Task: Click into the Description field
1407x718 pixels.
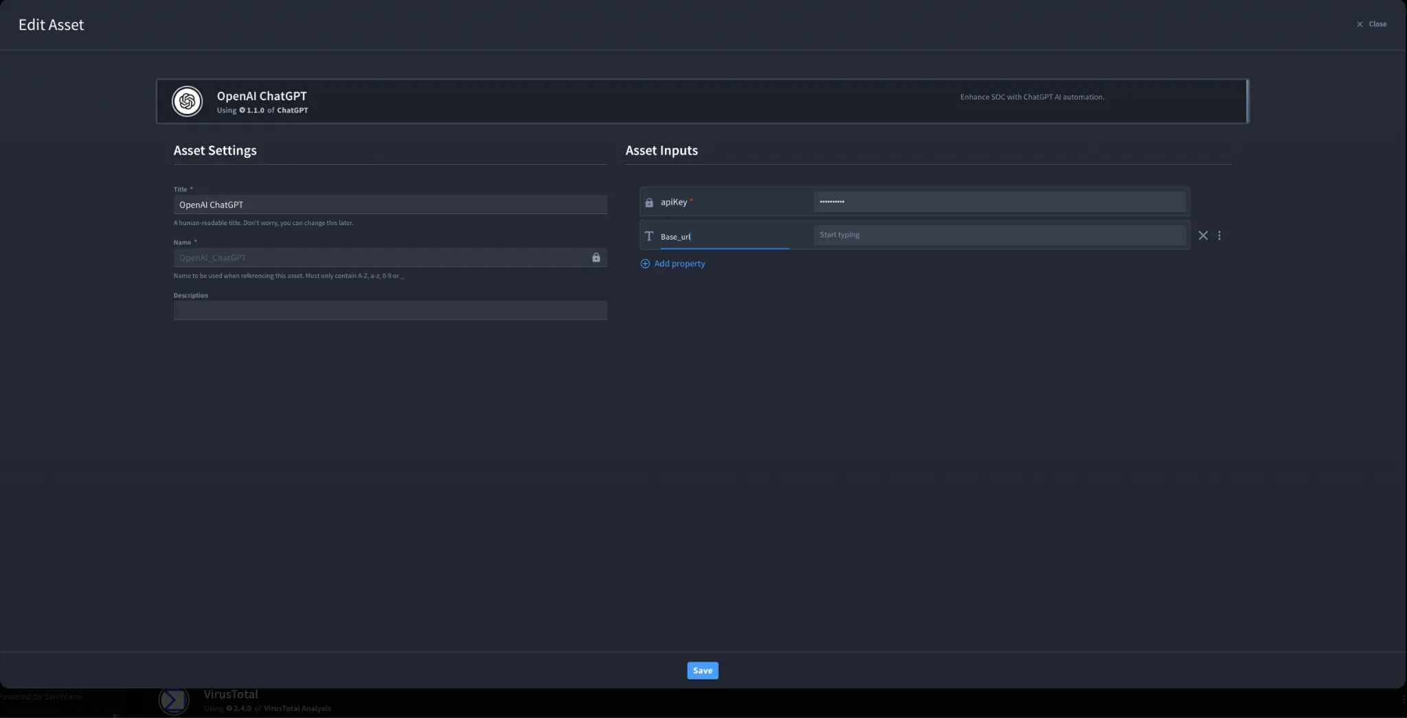Action: [390, 310]
